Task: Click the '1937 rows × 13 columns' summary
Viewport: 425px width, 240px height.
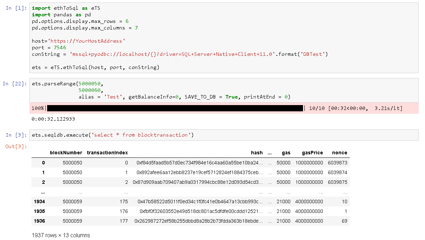Action: tap(61, 235)
